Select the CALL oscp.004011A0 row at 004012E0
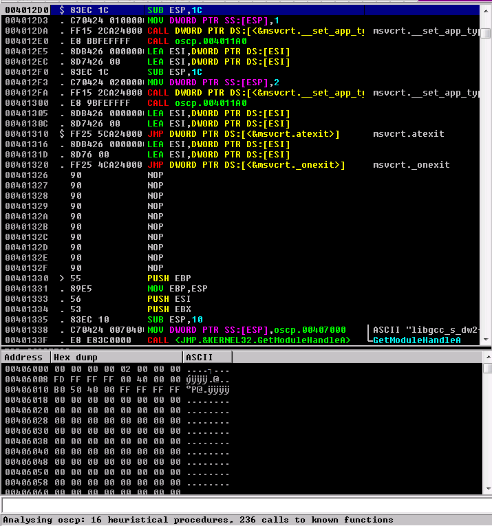 [x=240, y=41]
